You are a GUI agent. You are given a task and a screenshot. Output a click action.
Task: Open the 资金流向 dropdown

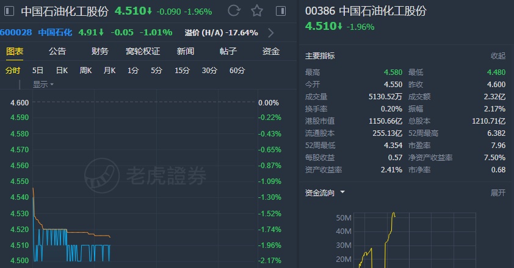(x=325, y=192)
